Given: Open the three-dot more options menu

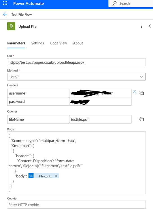Looking at the screenshot, I should 141,26.
